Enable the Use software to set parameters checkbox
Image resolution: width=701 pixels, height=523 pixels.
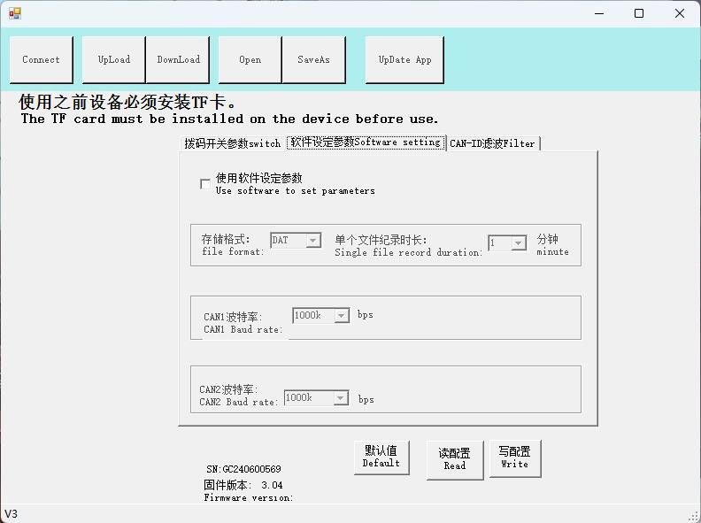[205, 184]
